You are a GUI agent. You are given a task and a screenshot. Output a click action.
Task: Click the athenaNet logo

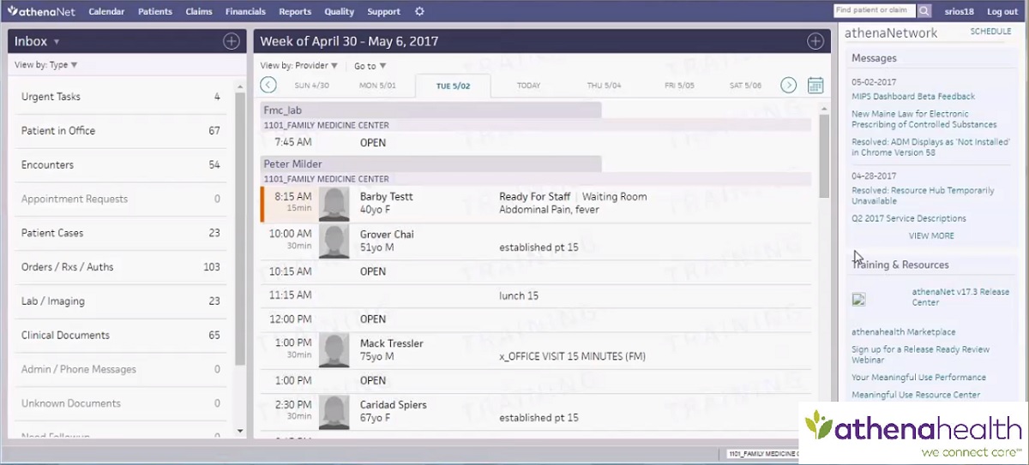39,11
